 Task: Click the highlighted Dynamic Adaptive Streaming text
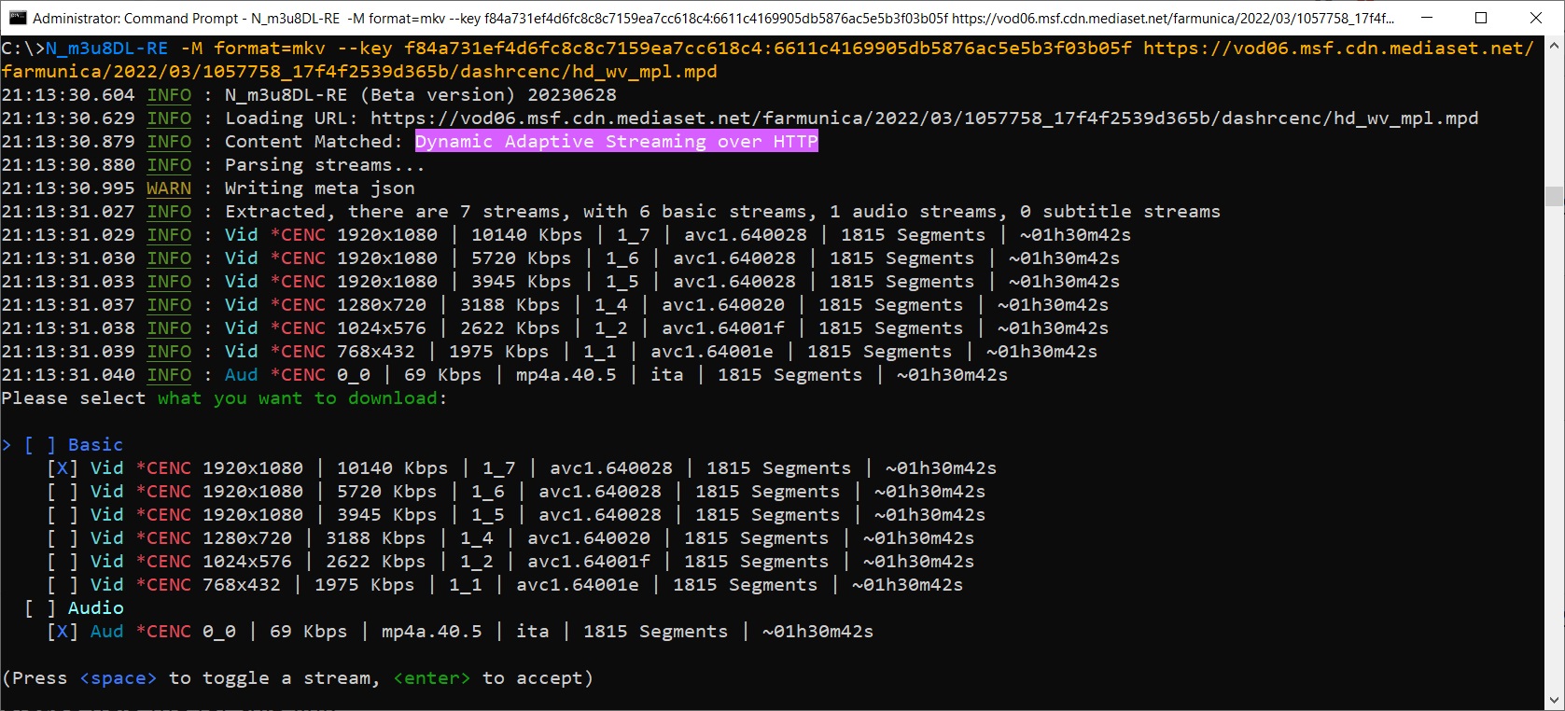coord(616,142)
